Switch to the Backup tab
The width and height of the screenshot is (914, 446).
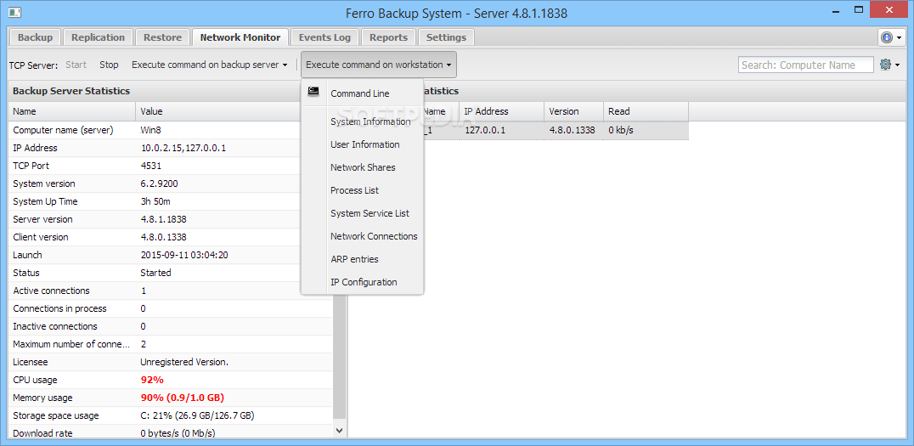[x=35, y=37]
